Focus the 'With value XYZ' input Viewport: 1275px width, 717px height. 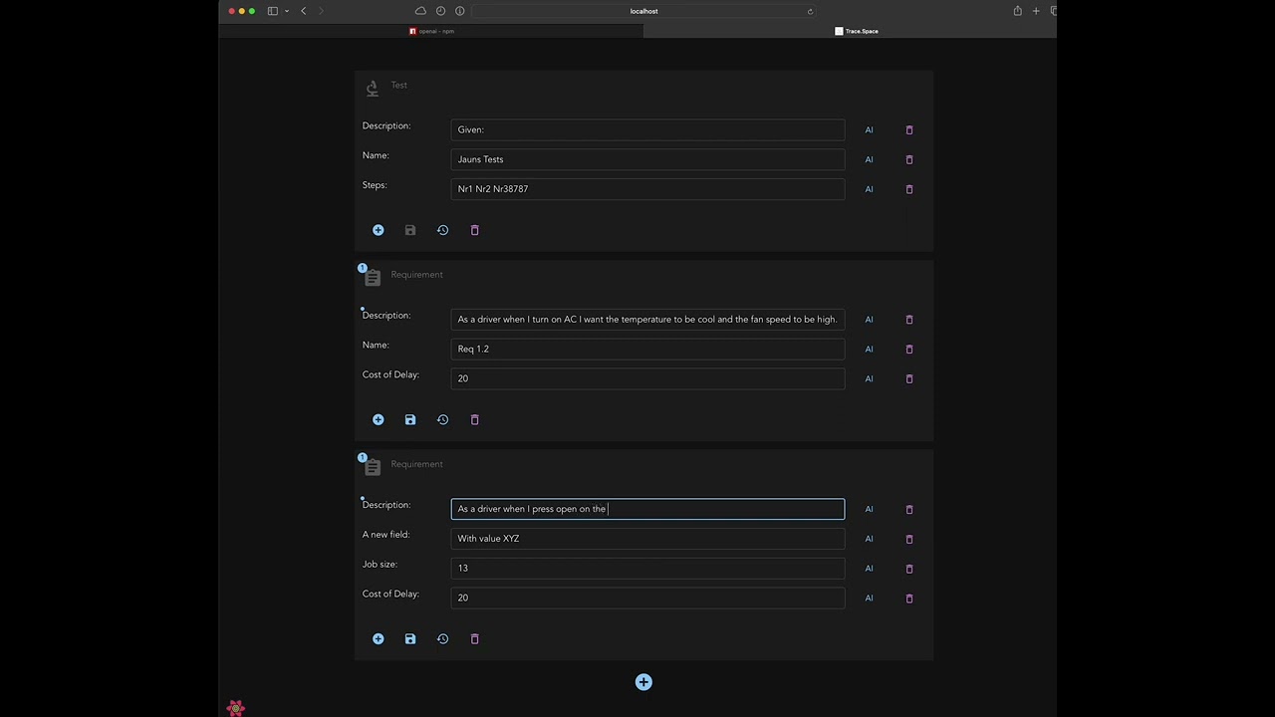pyautogui.click(x=647, y=539)
